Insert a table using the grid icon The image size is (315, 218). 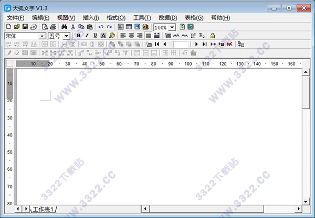[x=129, y=27]
